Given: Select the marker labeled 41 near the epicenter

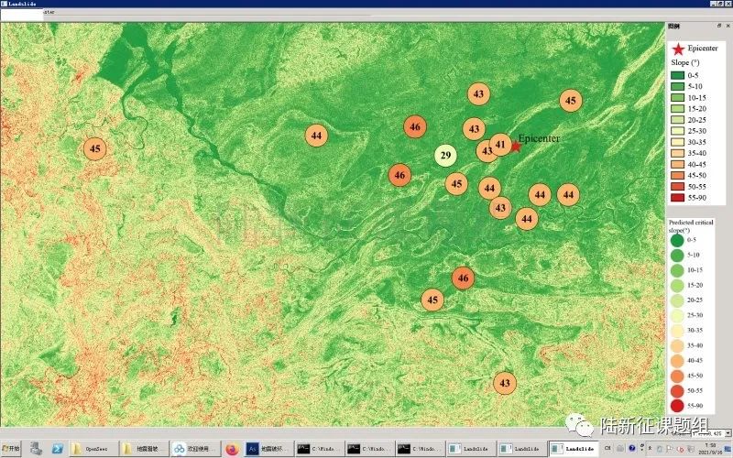Looking at the screenshot, I should tap(500, 145).
